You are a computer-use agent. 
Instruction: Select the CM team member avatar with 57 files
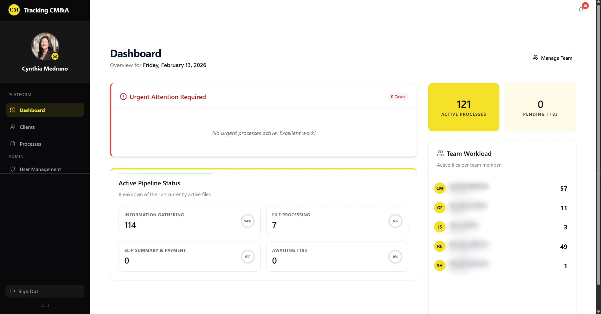[x=440, y=188]
